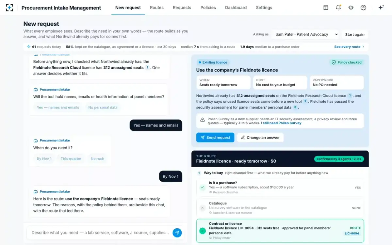Screen dimensions: 392x245
Task: Click the Policy checked shield badge
Action: pos(347,62)
